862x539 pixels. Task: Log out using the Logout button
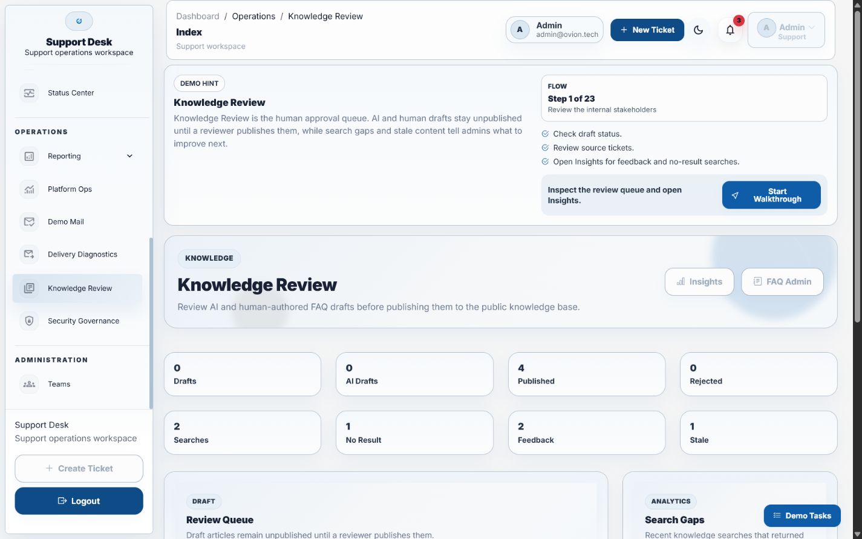pyautogui.click(x=79, y=501)
